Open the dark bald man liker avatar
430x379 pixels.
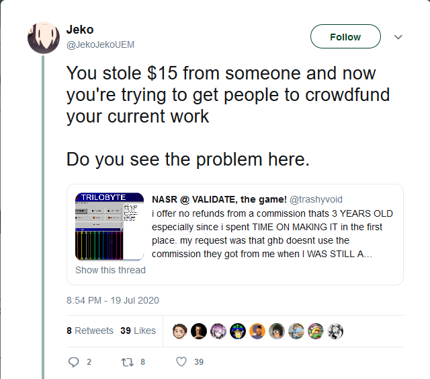(199, 331)
